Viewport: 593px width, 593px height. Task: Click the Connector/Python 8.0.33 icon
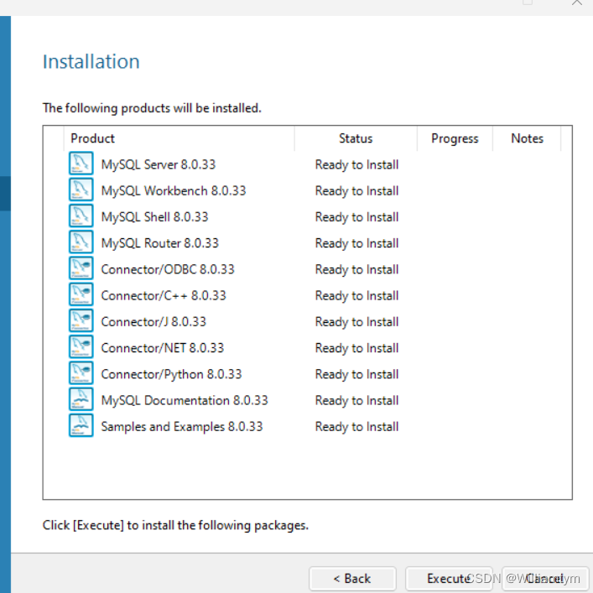pyautogui.click(x=81, y=373)
